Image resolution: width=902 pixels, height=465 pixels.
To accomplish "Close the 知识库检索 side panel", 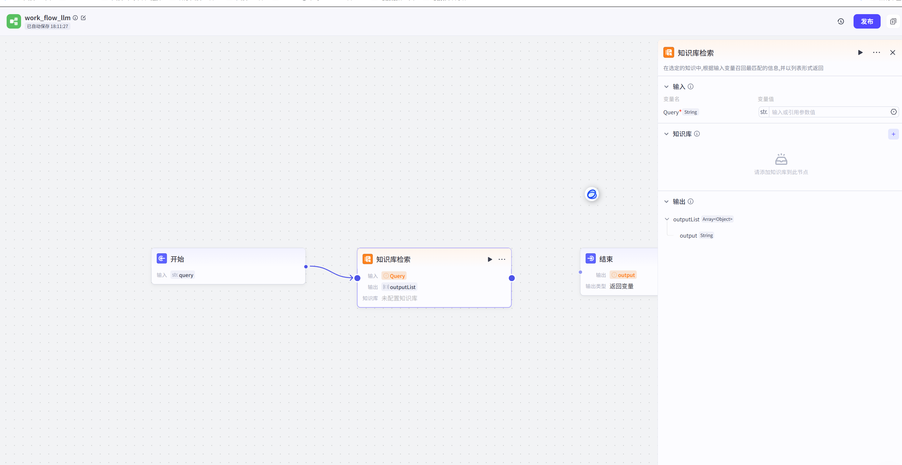I will pos(892,52).
